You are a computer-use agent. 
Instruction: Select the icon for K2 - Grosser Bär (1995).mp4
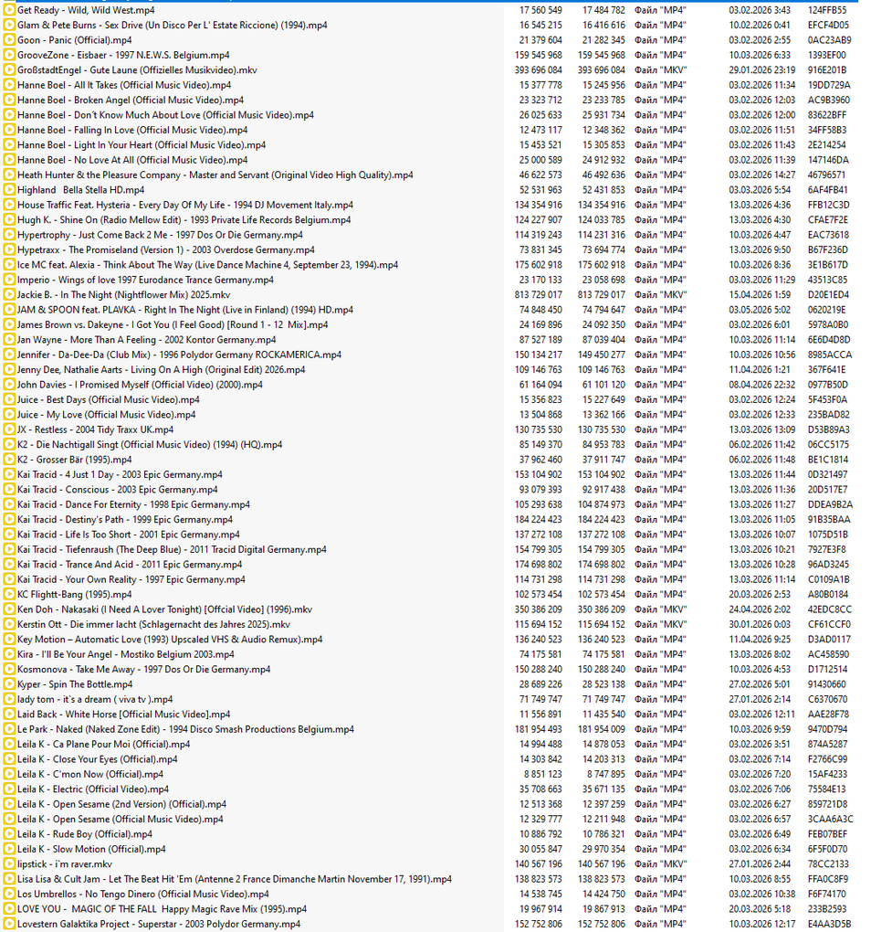pyautogui.click(x=9, y=460)
